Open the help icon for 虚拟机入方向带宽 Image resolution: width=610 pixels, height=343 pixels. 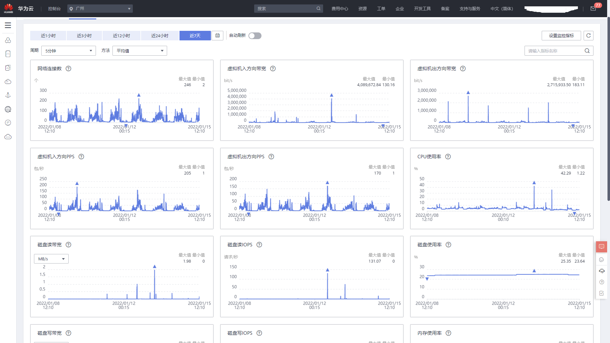pos(273,69)
